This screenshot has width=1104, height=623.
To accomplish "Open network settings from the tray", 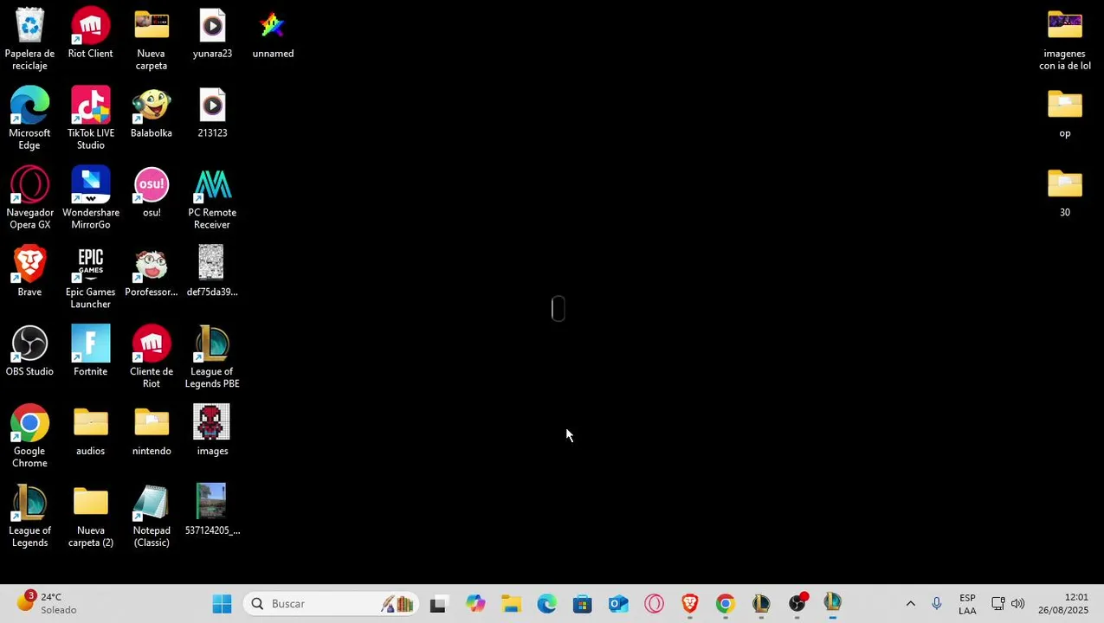I will point(997,604).
